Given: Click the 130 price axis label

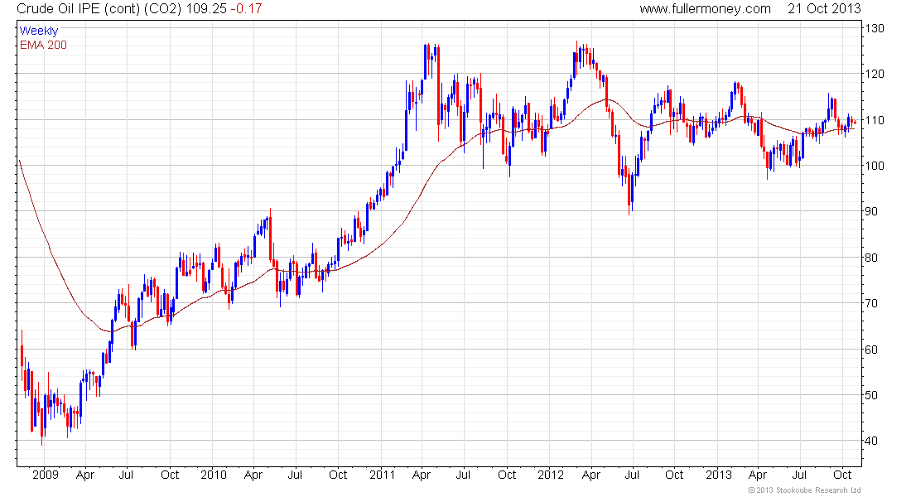Looking at the screenshot, I should (875, 28).
